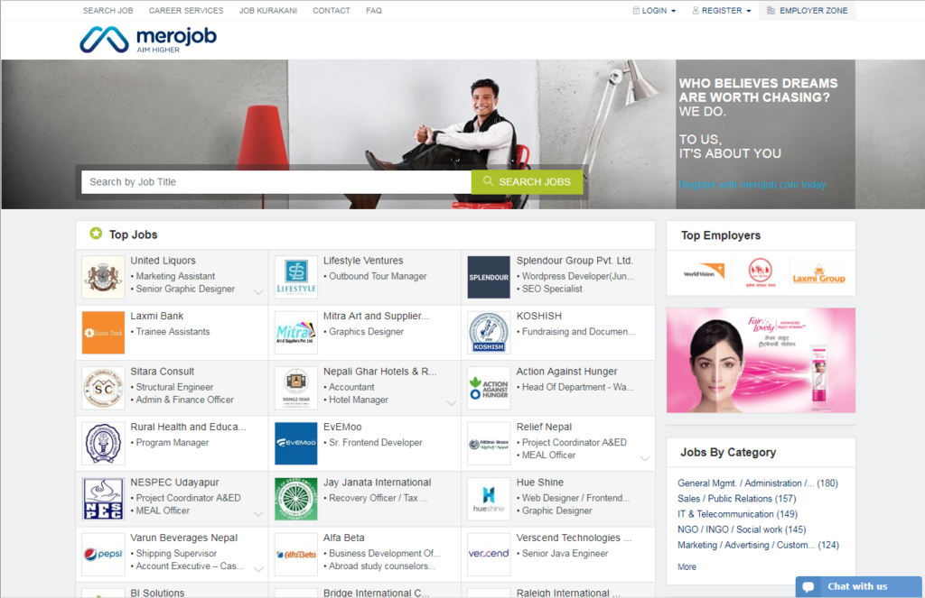Open the Laxmi Bank orange logo
Viewport: 925px width, 598px height.
103,332
